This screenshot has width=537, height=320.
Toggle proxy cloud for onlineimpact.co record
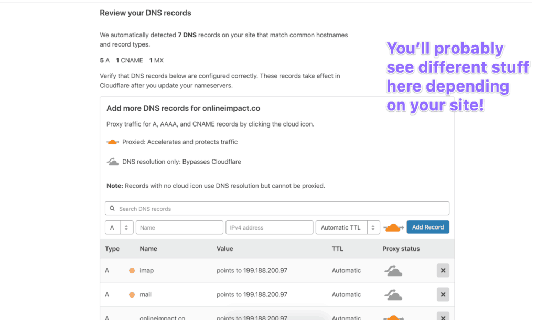(x=393, y=317)
